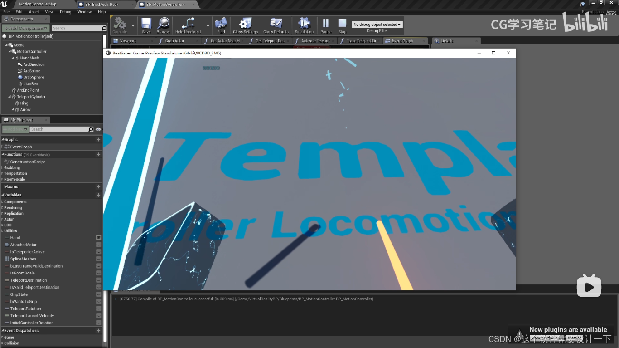Viewport: 619px width, 348px height.
Task: Open the Debug menu
Action: click(x=66, y=12)
